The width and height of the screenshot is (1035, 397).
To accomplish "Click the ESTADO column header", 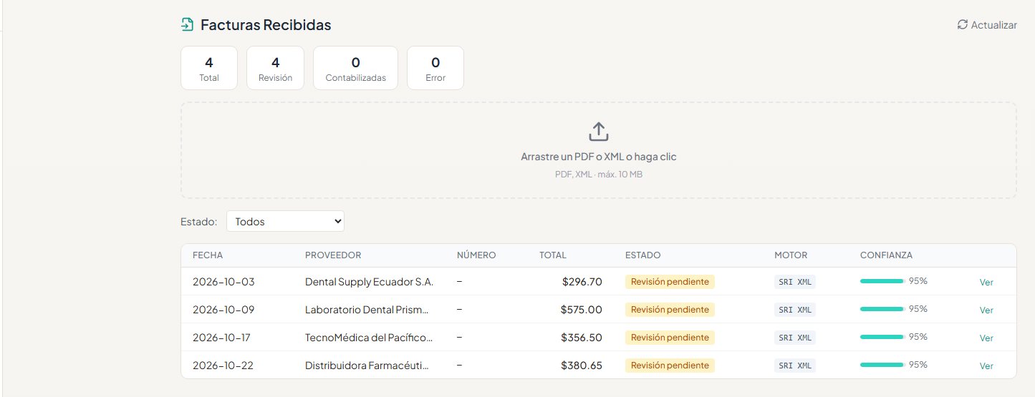I will (x=643, y=255).
